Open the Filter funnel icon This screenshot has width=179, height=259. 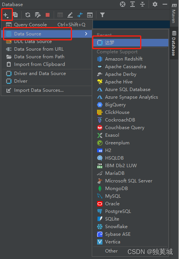click(x=102, y=15)
